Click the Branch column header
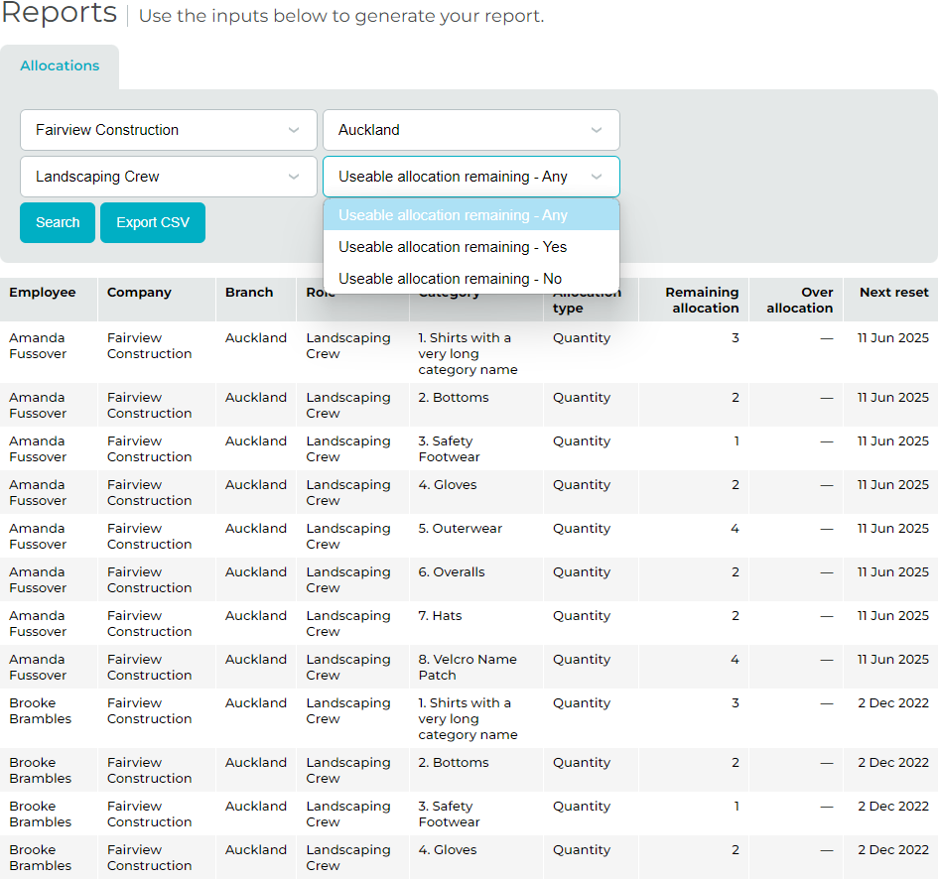 [x=249, y=293]
